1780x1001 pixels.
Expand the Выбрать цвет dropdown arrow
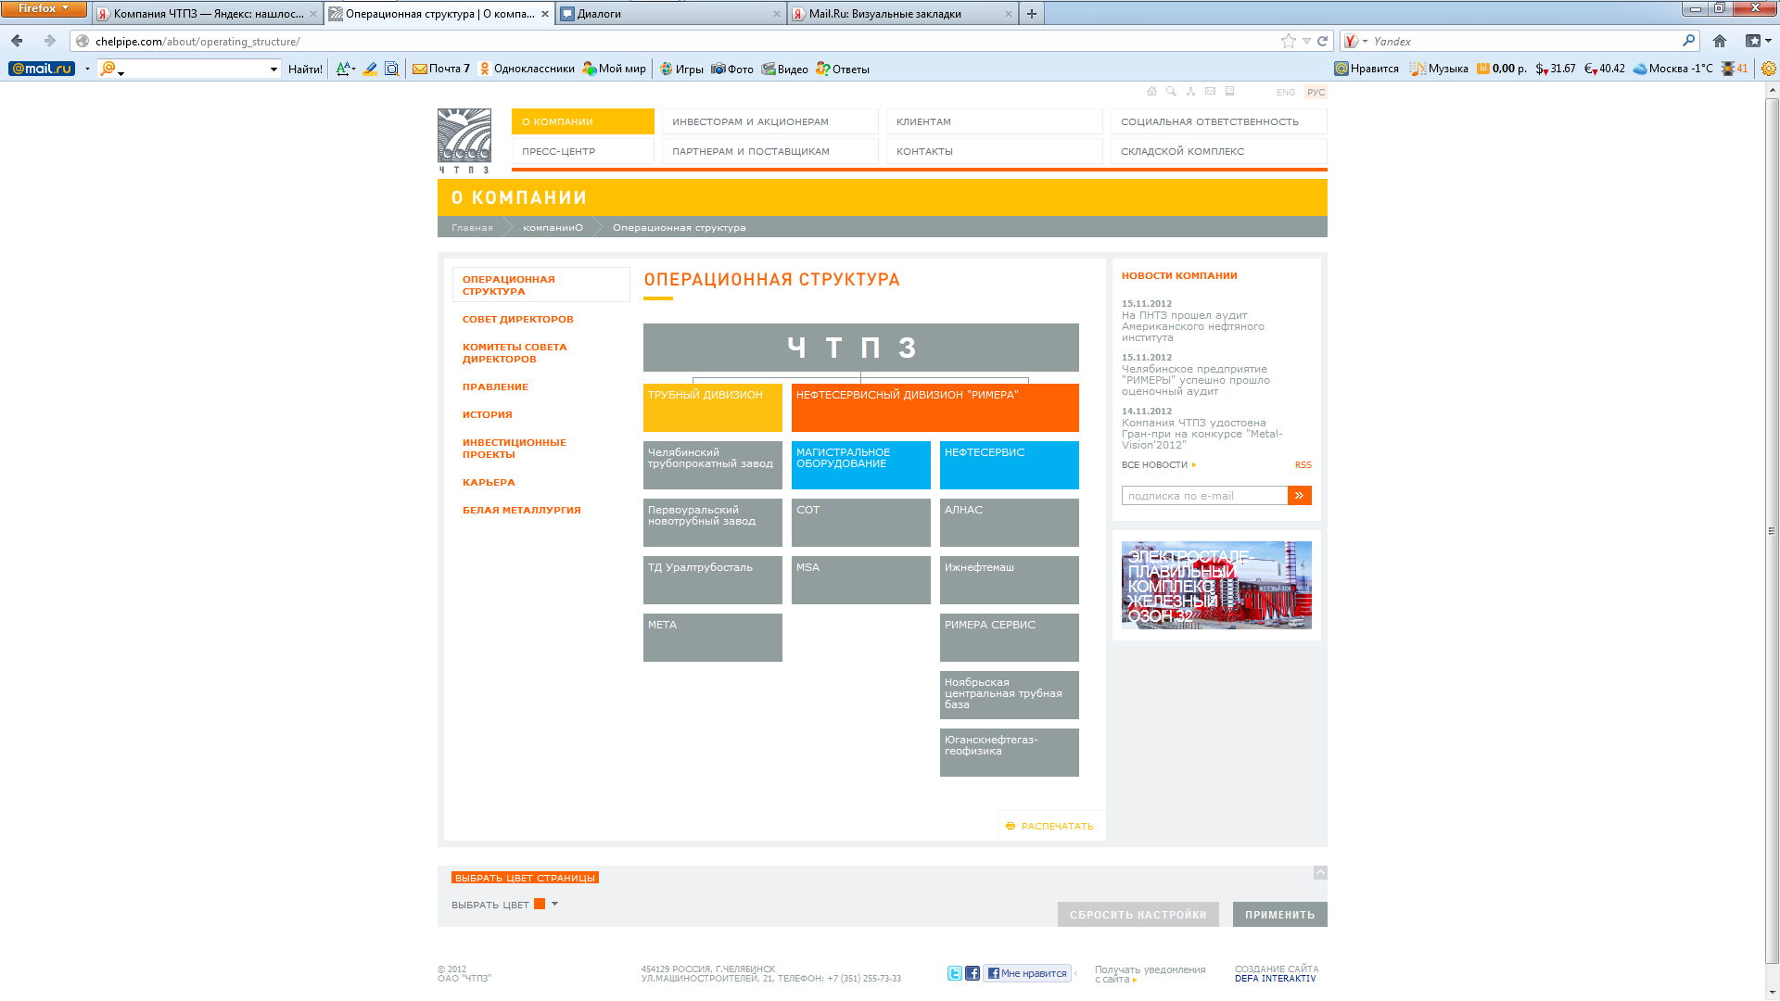[x=554, y=904]
